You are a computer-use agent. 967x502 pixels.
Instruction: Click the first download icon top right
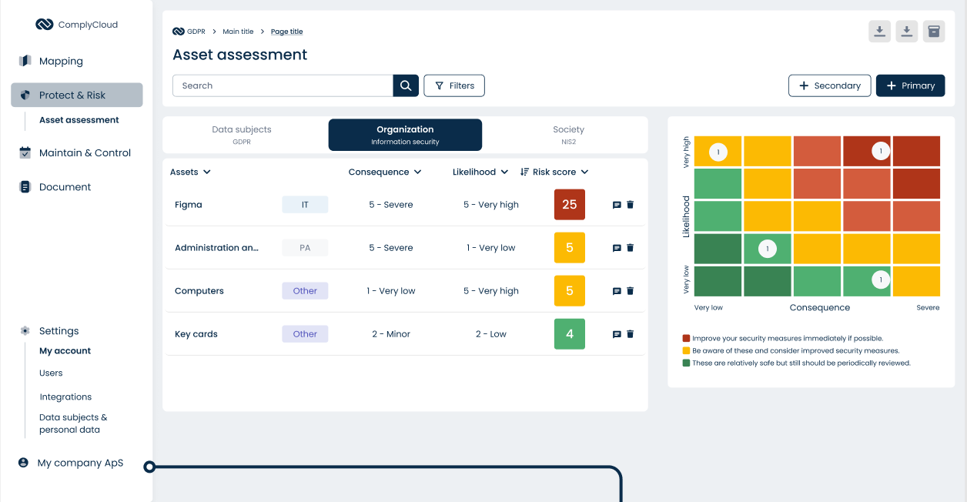click(x=879, y=31)
